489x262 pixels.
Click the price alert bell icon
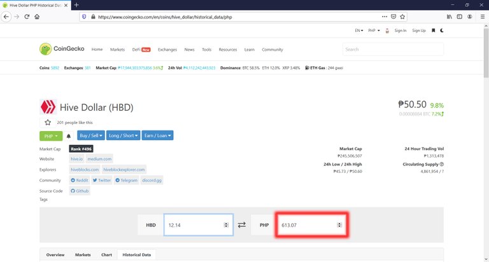click(x=69, y=136)
